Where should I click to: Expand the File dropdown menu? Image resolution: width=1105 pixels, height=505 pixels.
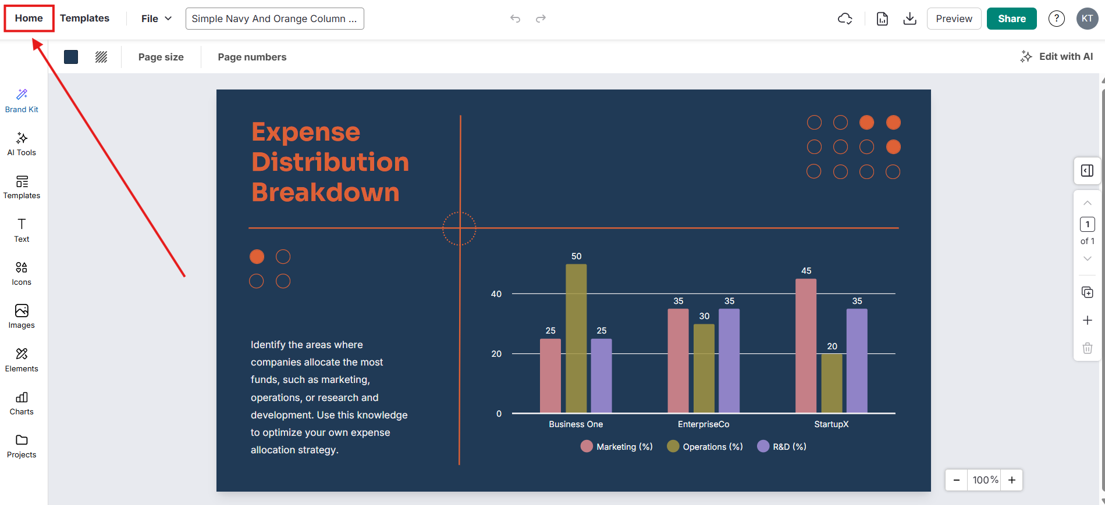pyautogui.click(x=156, y=19)
